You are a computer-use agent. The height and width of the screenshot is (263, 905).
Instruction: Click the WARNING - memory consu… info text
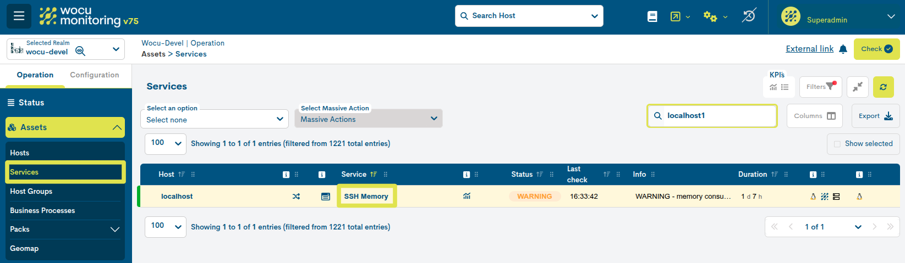click(683, 196)
